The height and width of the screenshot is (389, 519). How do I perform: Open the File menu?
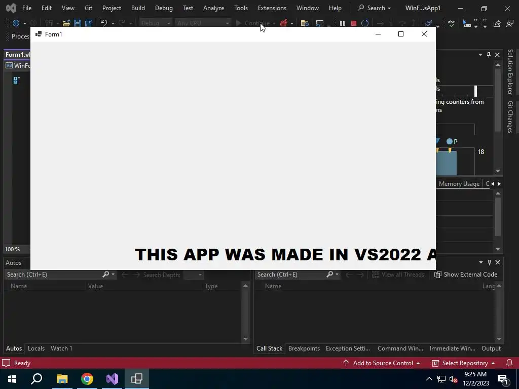(x=27, y=8)
